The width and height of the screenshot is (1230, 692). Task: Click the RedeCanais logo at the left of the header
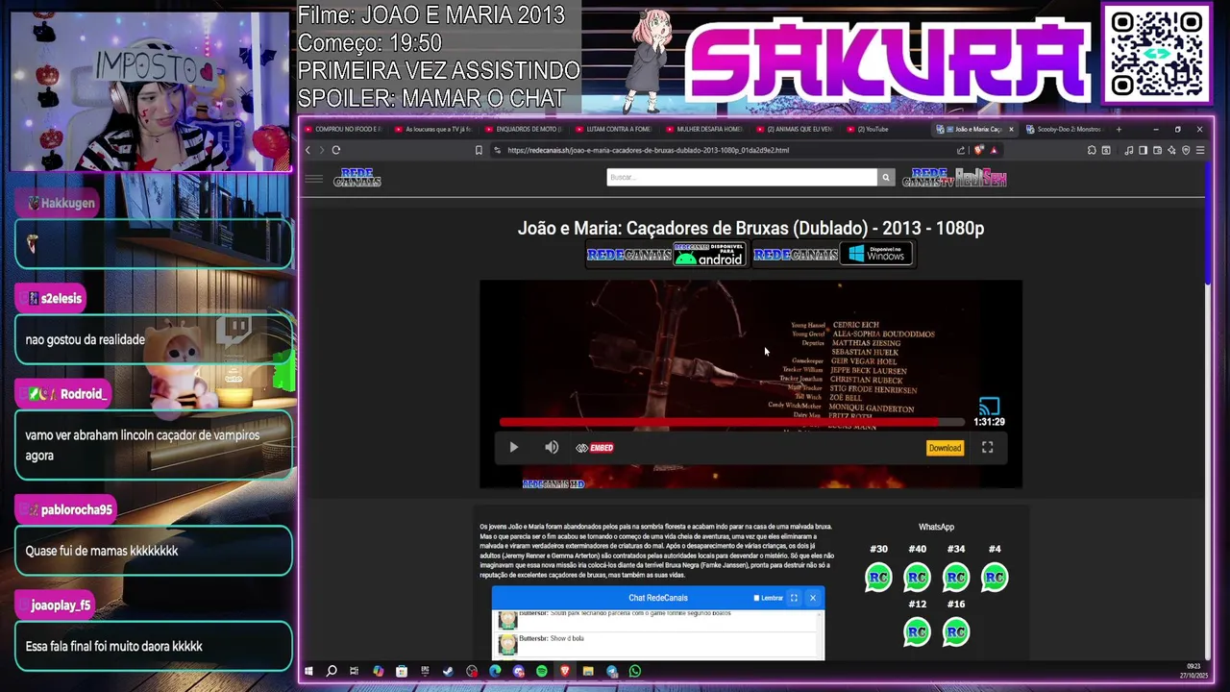pyautogui.click(x=357, y=178)
